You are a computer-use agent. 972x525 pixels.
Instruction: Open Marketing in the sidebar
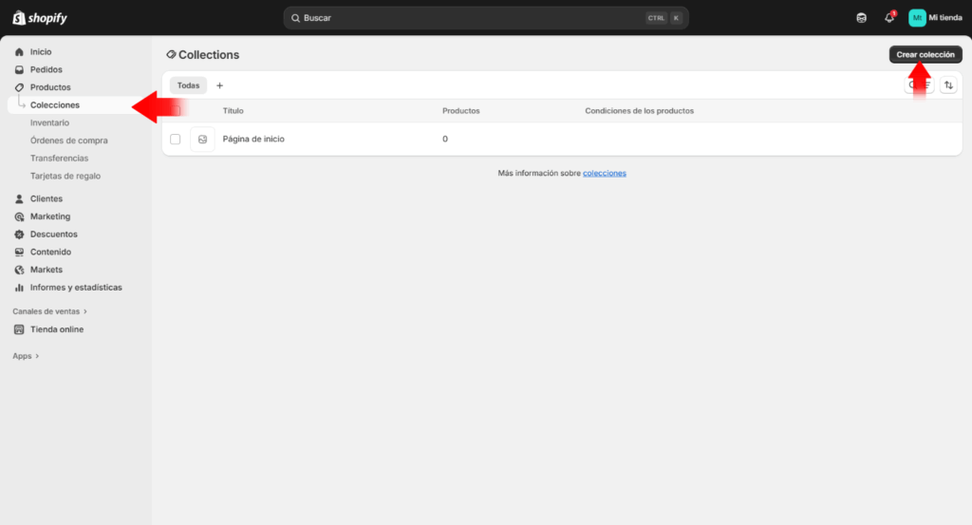click(x=49, y=216)
